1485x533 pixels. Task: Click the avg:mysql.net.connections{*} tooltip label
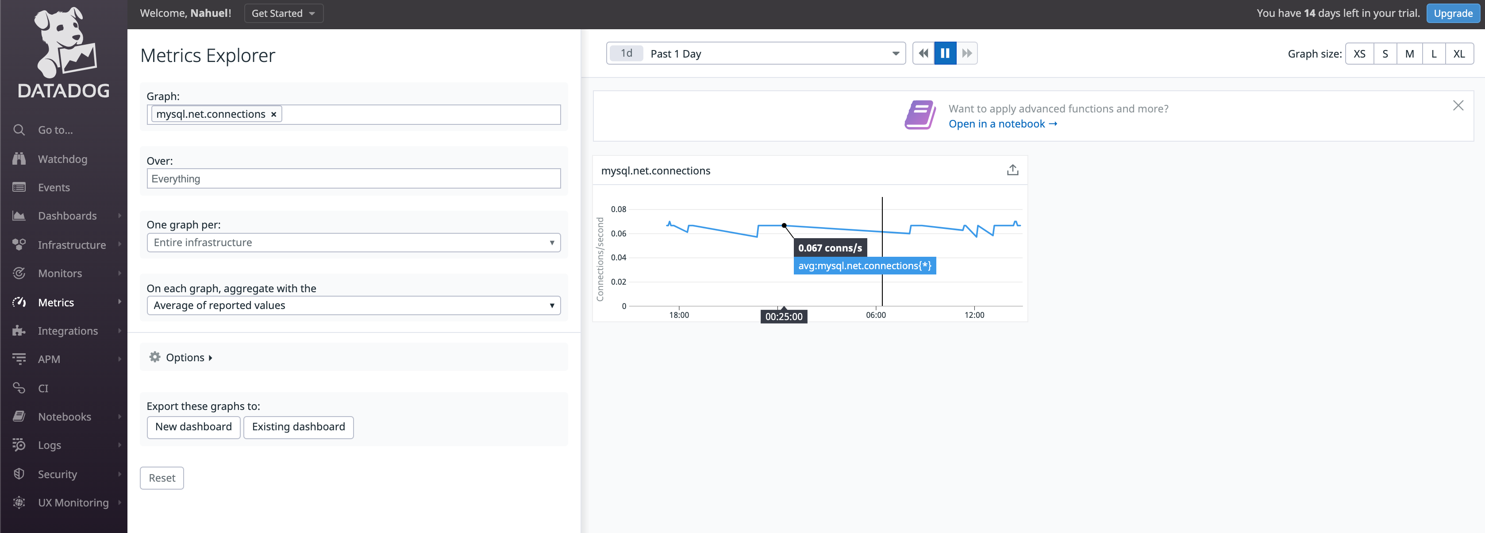pos(865,266)
